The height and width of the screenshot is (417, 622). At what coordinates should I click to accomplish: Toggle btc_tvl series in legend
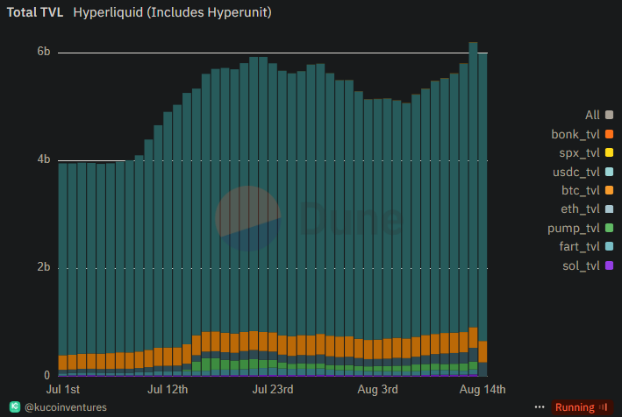[588, 190]
